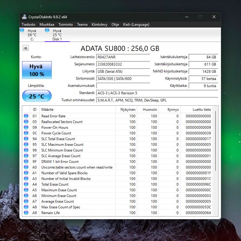Click the 25 °C temperature button
The image size is (241, 241).
(x=37, y=96)
